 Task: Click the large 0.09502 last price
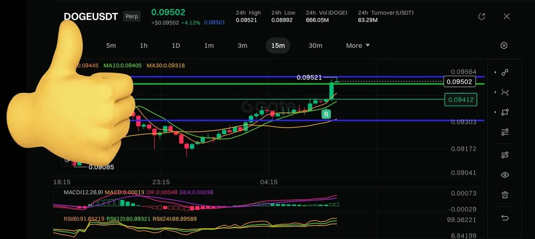pos(168,12)
